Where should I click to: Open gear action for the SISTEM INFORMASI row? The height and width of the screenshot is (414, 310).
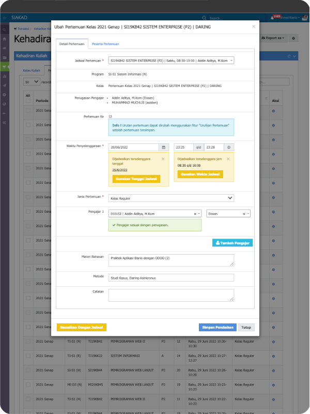(273, 356)
